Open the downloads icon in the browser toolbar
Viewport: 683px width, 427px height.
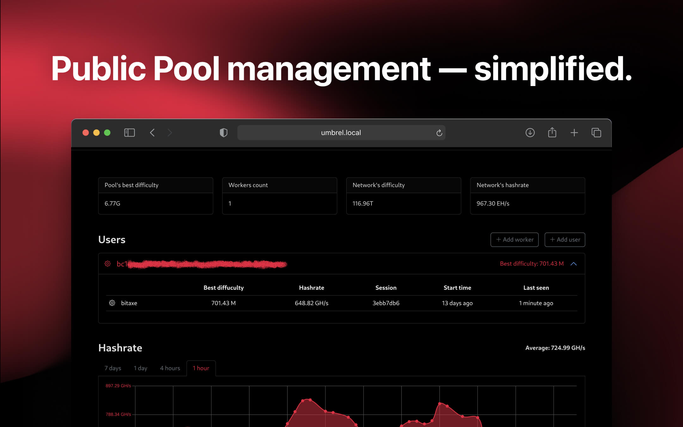pyautogui.click(x=530, y=133)
